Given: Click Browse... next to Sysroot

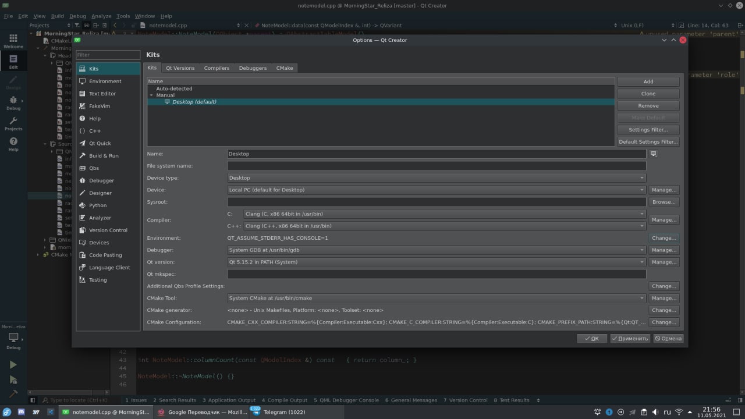Looking at the screenshot, I should click(664, 202).
